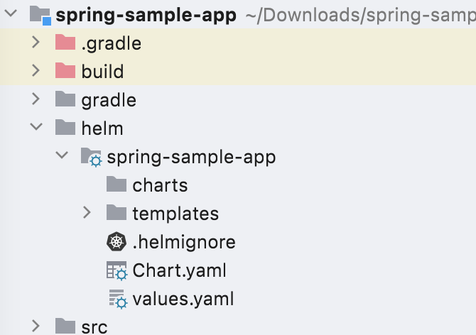Click the spring-sample-app project module icon
476x335 pixels.
(x=40, y=16)
